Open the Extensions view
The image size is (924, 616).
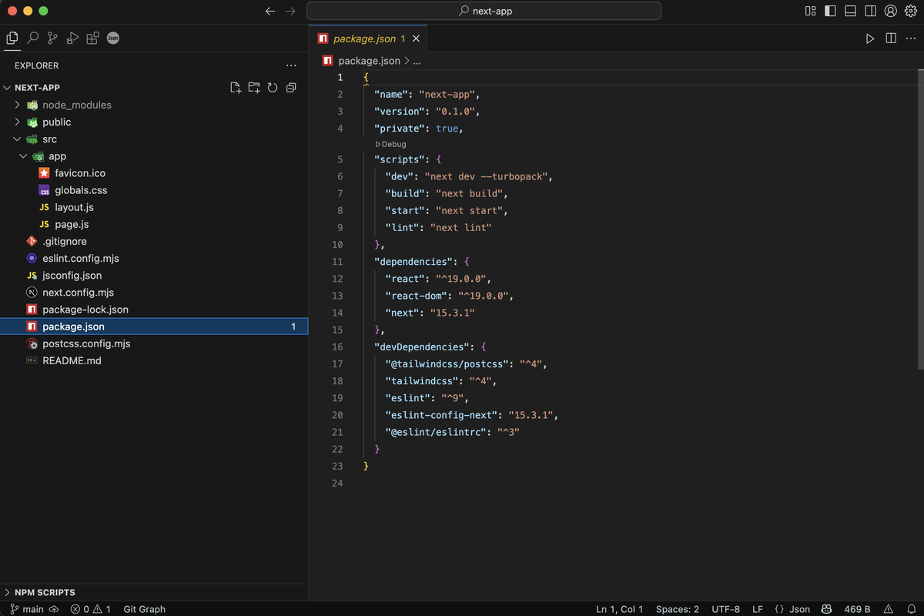(92, 38)
